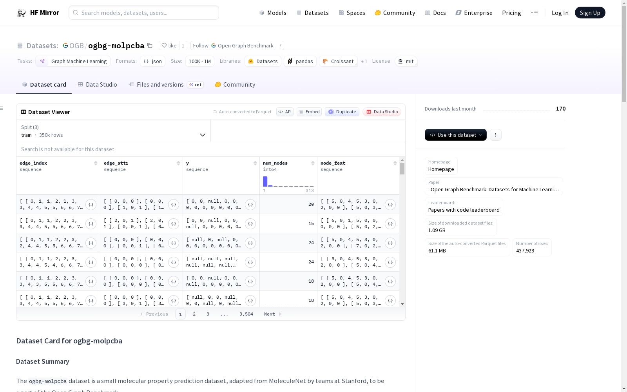Sort by the node_feat column
The height and width of the screenshot is (392, 627).
point(395,163)
